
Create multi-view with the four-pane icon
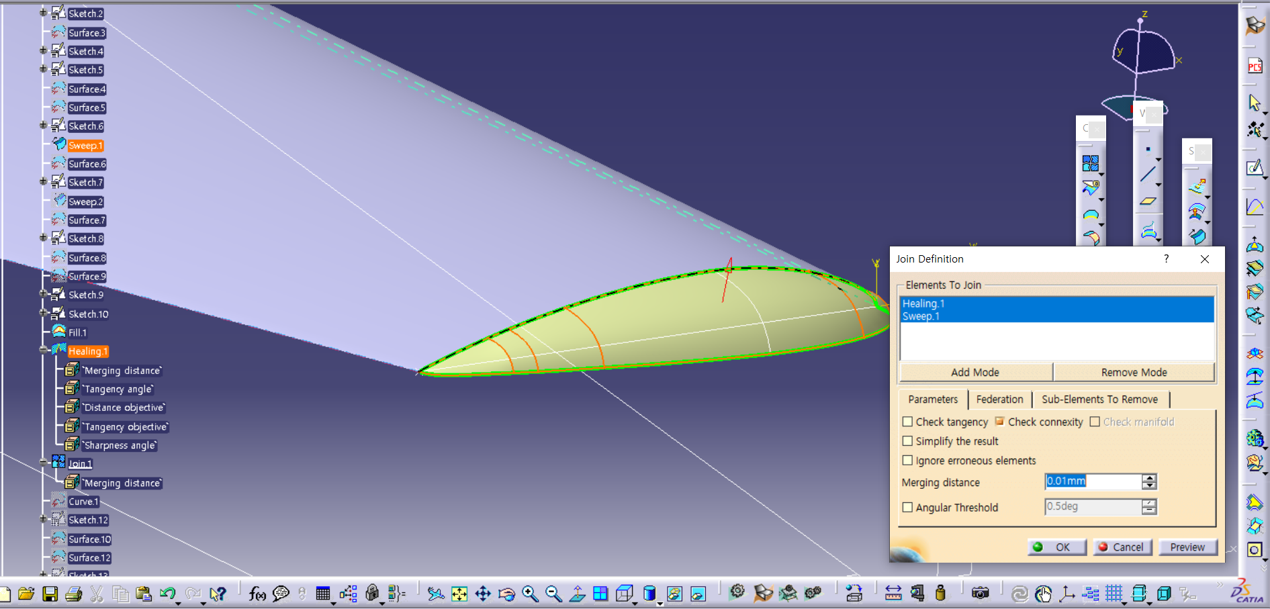pos(600,594)
